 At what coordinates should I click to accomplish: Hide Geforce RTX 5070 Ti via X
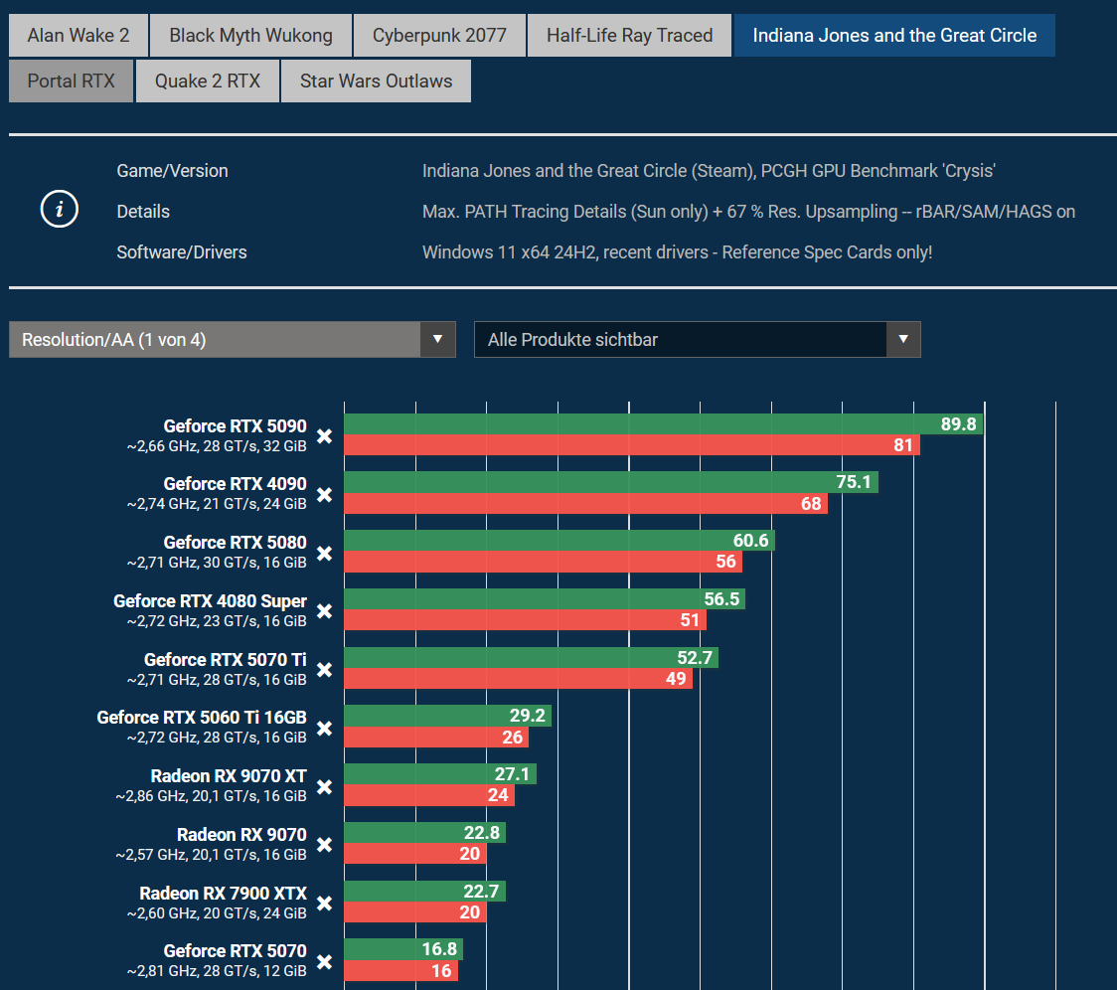click(324, 669)
